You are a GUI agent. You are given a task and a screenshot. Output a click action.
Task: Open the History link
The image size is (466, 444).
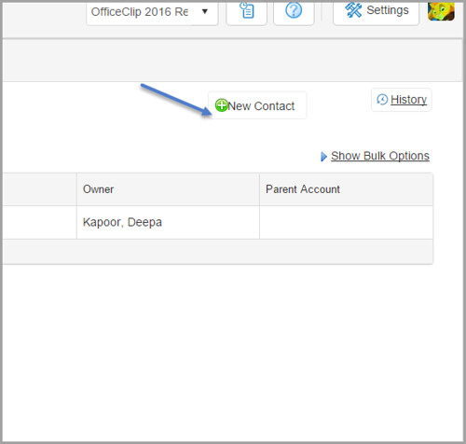(x=408, y=100)
